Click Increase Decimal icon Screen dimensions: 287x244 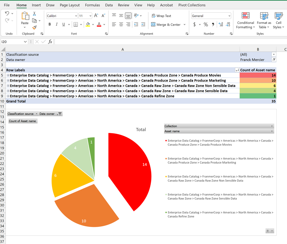pyautogui.click(x=221, y=24)
